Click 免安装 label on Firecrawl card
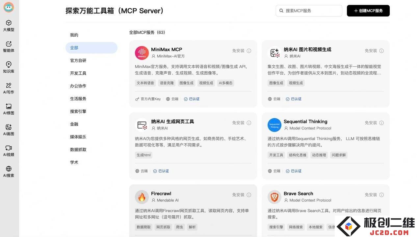The width and height of the screenshot is (417, 237). (238, 195)
